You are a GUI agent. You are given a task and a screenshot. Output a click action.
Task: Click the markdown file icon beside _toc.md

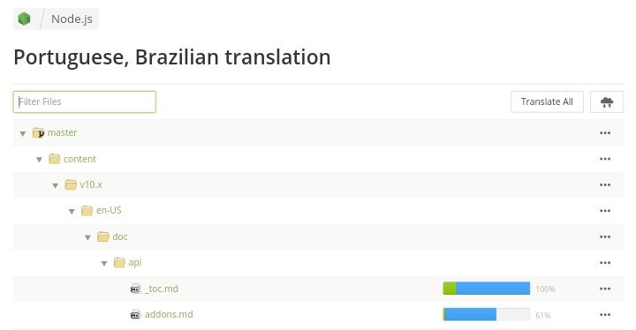click(135, 289)
